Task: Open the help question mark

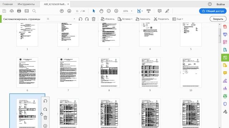Action: click(210, 4)
